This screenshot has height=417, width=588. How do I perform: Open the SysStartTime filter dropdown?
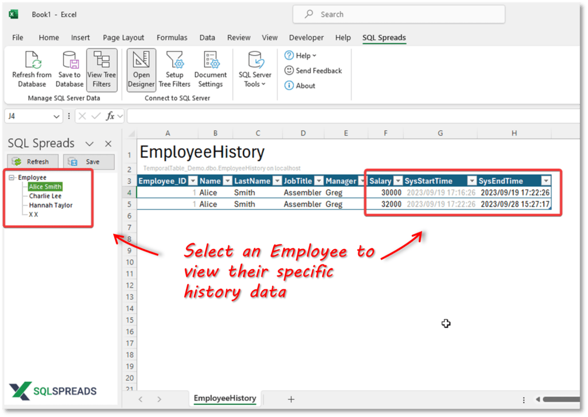pos(473,180)
